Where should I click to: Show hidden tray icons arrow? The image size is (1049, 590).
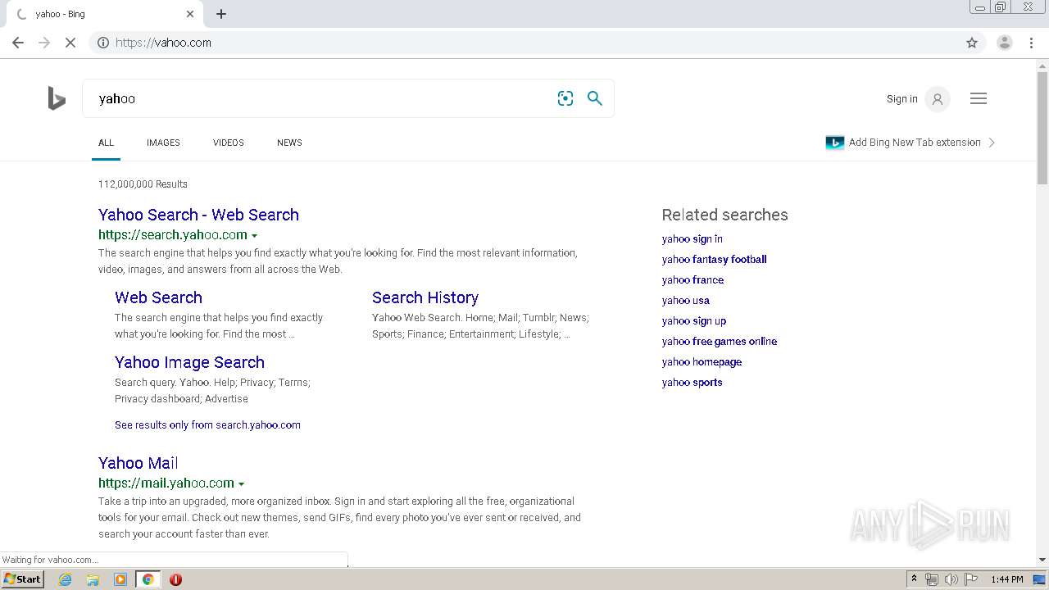point(914,579)
